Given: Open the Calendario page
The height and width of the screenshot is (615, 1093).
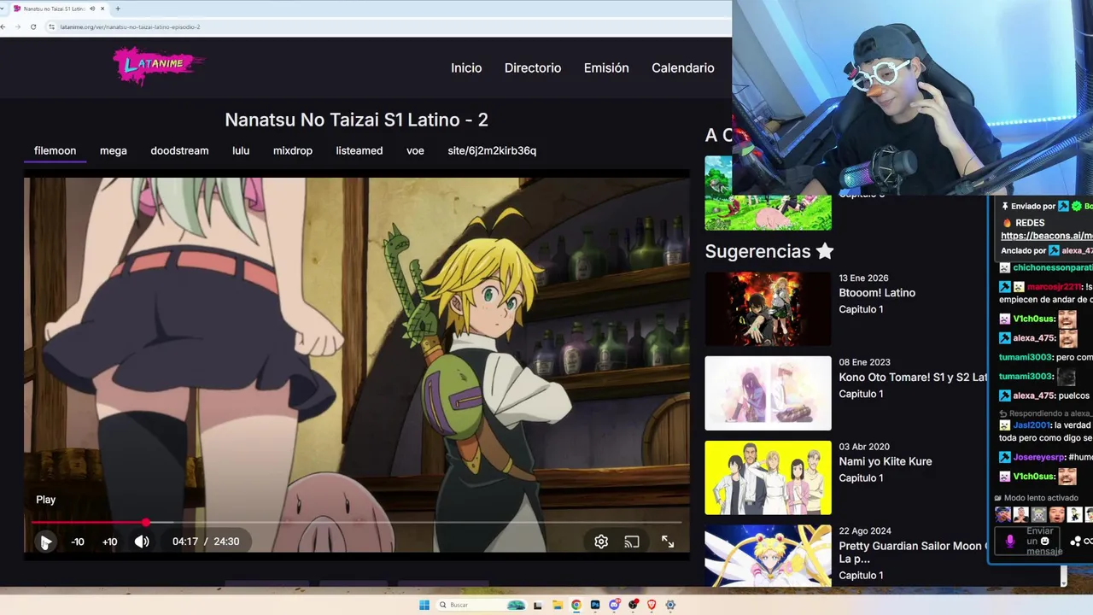Looking at the screenshot, I should coord(683,68).
